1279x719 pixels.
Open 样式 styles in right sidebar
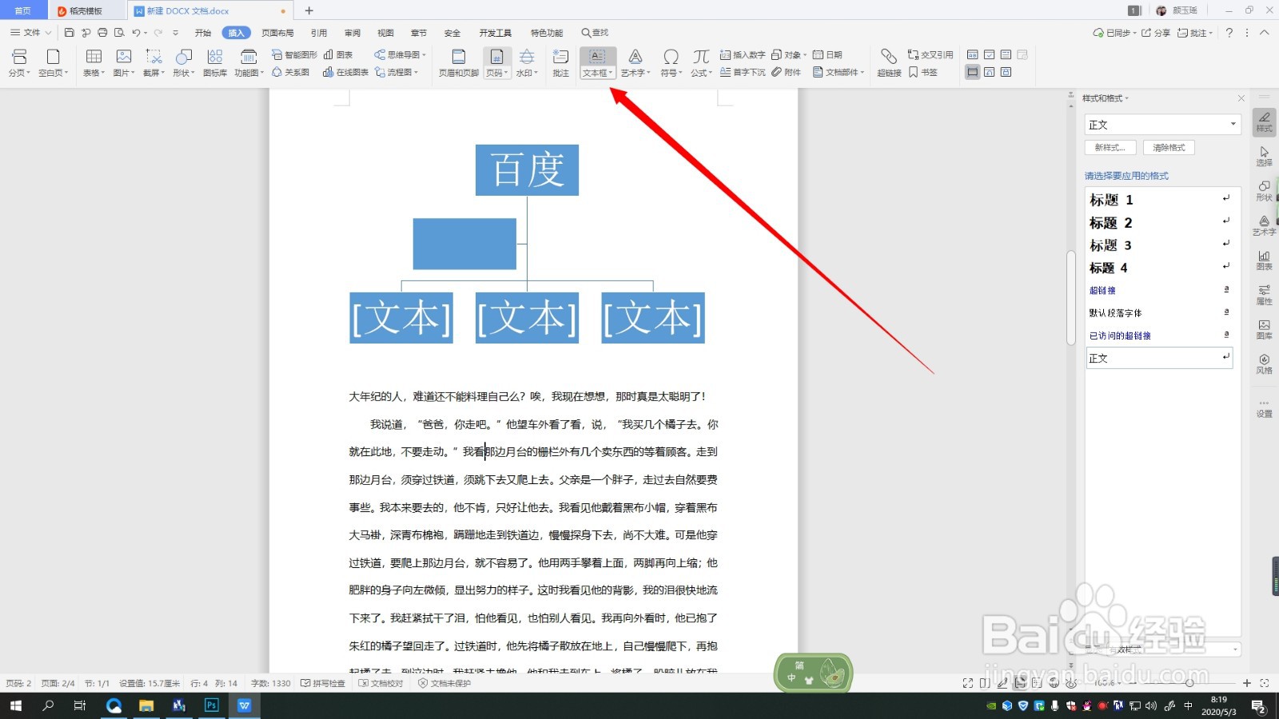pos(1264,121)
